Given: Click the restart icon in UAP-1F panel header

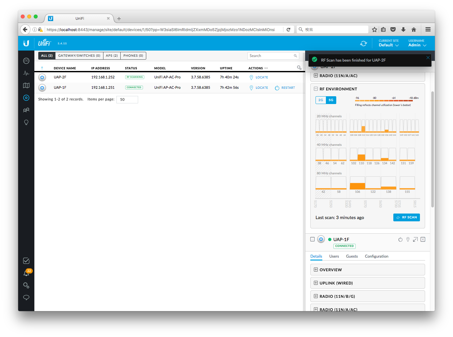Looking at the screenshot, I should click(x=400, y=239).
